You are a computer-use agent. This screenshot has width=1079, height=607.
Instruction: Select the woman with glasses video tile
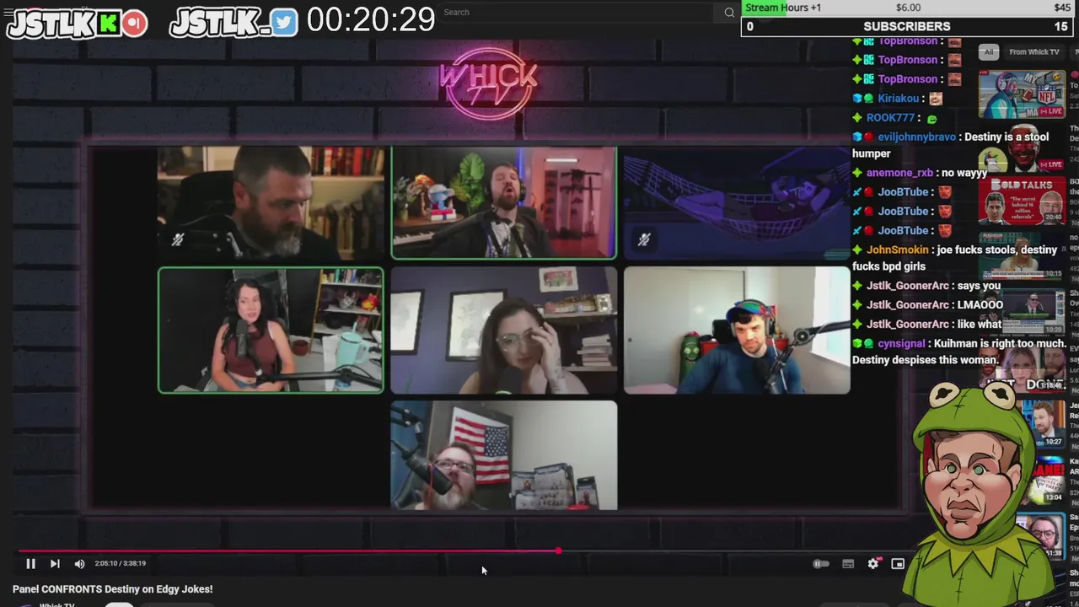(x=504, y=330)
